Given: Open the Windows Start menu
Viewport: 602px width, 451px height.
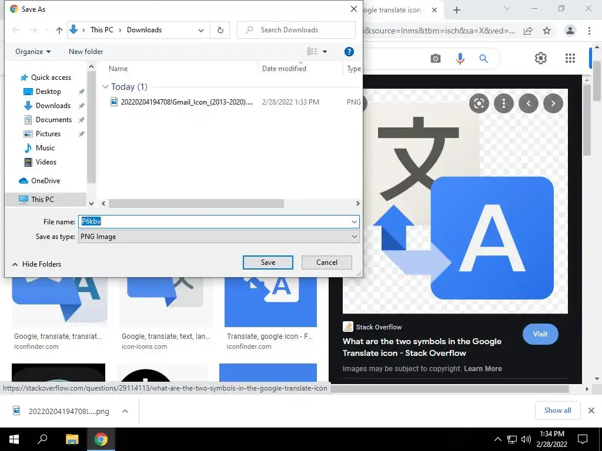Looking at the screenshot, I should coord(14,439).
